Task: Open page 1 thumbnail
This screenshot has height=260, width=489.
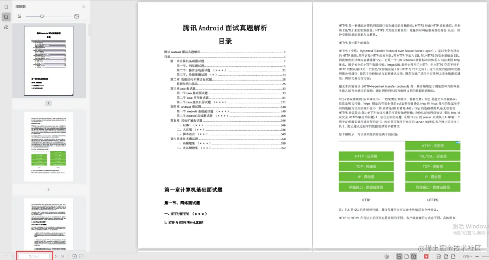Action: click(49, 61)
